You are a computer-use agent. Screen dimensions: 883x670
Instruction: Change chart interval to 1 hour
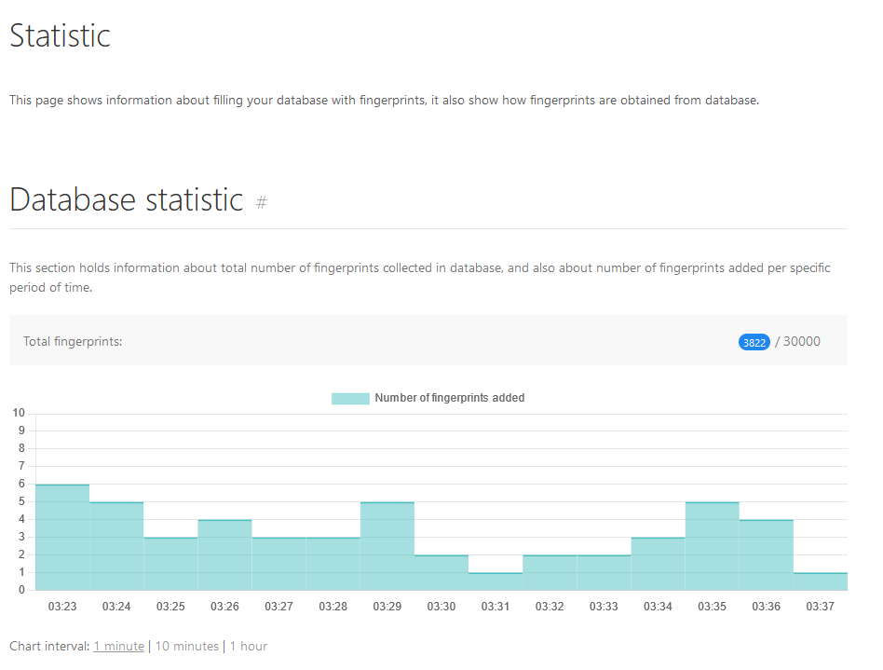pyautogui.click(x=248, y=646)
